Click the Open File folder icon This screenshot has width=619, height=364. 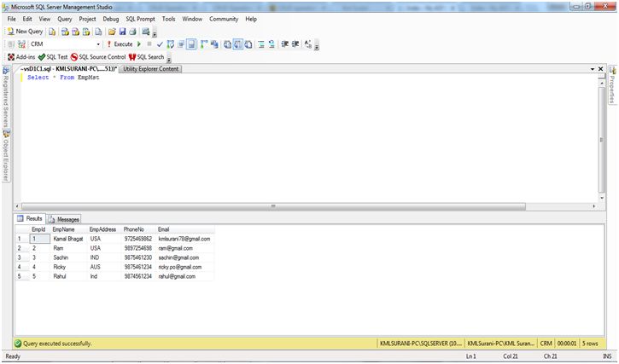pos(112,32)
